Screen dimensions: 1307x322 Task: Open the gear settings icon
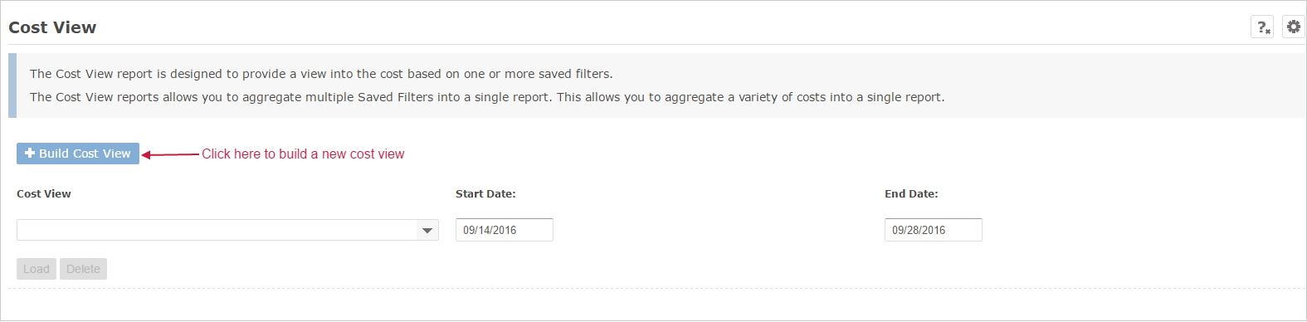(1293, 27)
